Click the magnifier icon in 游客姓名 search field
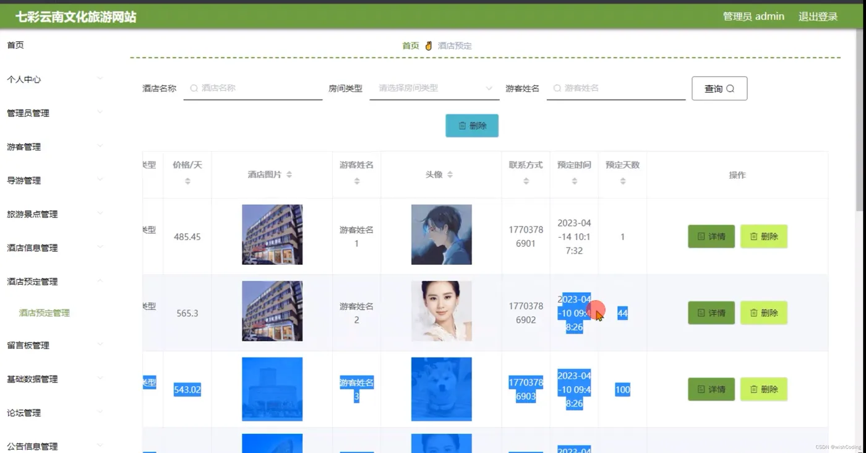The image size is (866, 453). click(557, 88)
